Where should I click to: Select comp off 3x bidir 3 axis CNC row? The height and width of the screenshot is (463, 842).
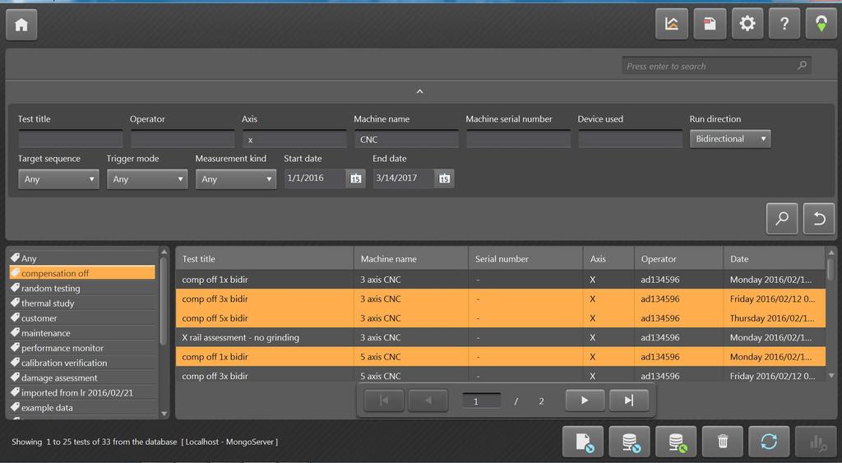pyautogui.click(x=501, y=299)
